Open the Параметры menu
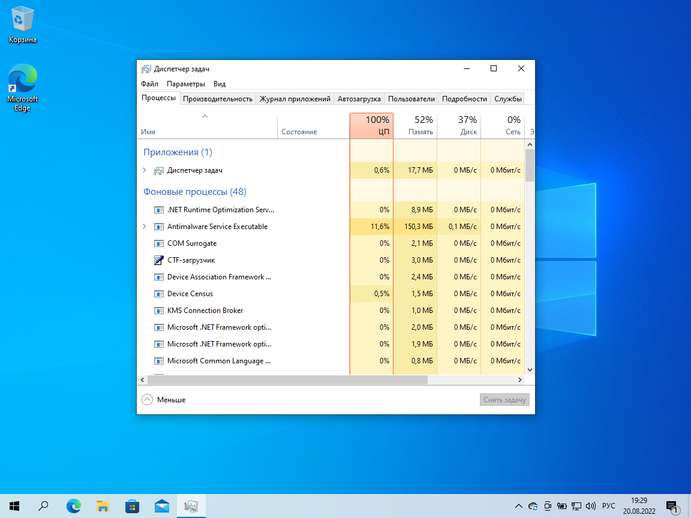Image resolution: width=691 pixels, height=518 pixels. coord(185,84)
